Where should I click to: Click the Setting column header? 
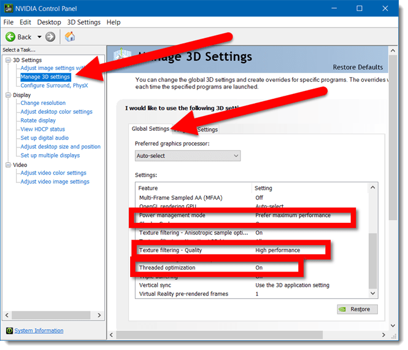pyautogui.click(x=310, y=189)
